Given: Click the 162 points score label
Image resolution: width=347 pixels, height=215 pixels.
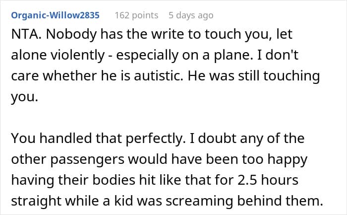Looking at the screenshot, I should coord(136,15).
